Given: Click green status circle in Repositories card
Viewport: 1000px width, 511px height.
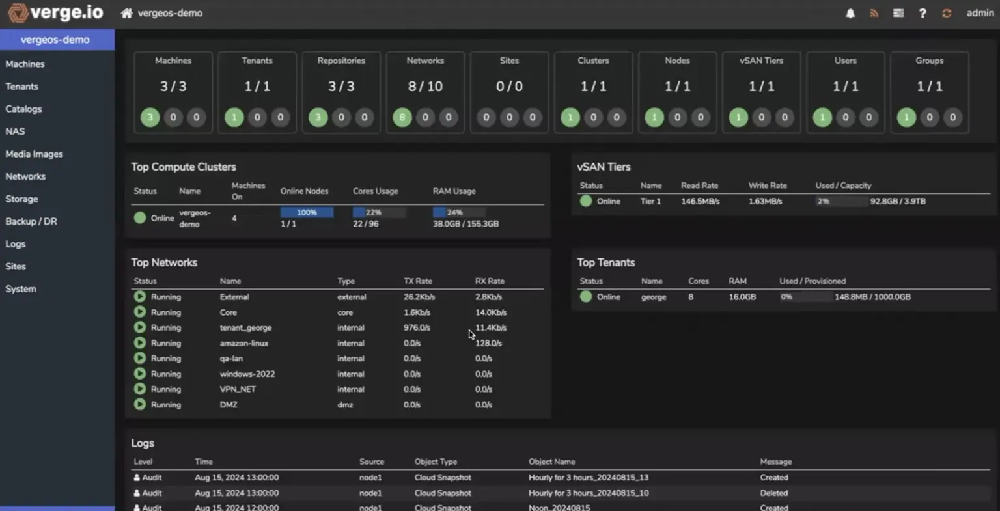Looking at the screenshot, I should pyautogui.click(x=318, y=117).
